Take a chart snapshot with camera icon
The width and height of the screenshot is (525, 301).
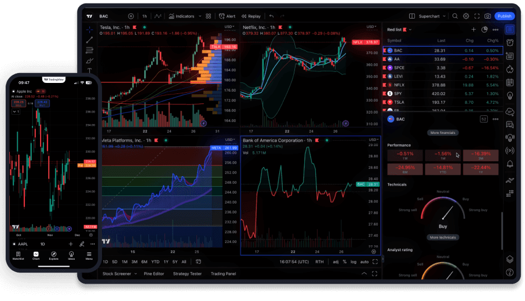pyautogui.click(x=488, y=16)
